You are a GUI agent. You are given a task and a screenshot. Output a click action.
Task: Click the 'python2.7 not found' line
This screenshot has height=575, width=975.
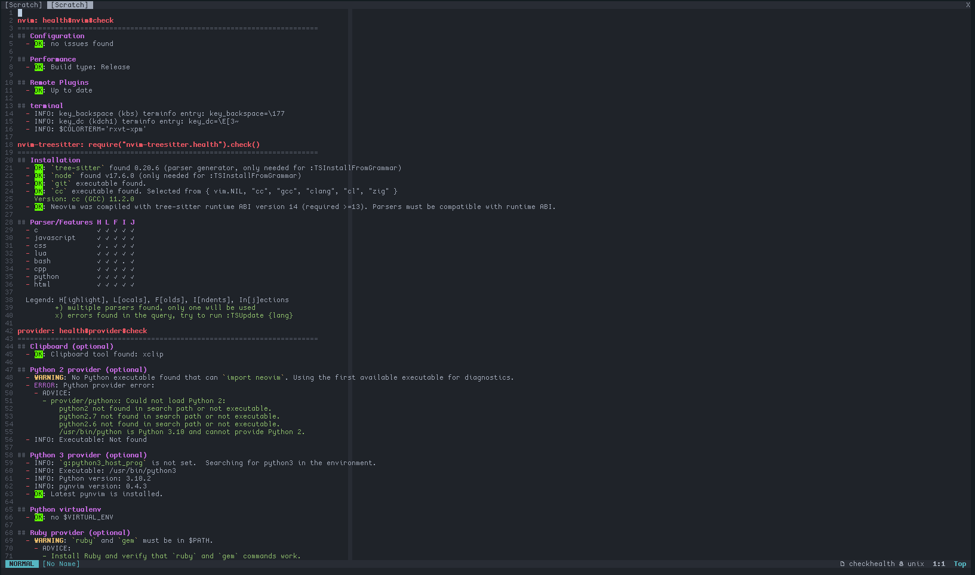169,416
